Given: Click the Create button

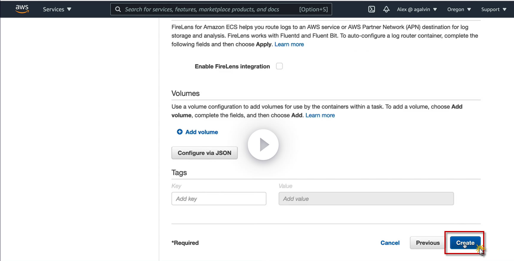Looking at the screenshot, I should pos(465,243).
